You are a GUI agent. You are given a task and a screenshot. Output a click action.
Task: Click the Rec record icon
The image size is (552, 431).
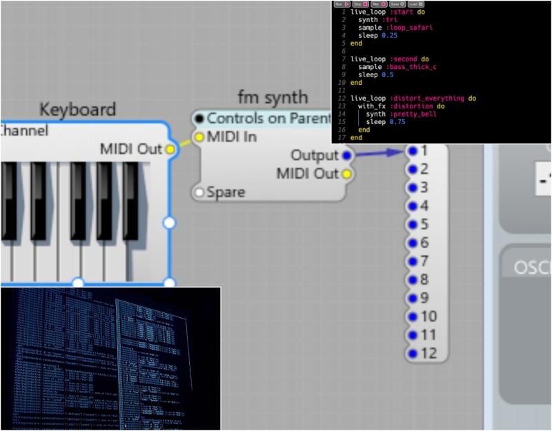[379, 4]
